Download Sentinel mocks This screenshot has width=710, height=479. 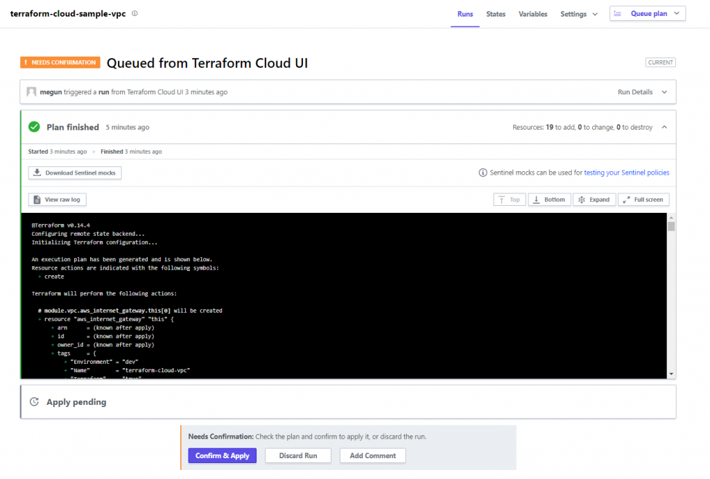75,173
